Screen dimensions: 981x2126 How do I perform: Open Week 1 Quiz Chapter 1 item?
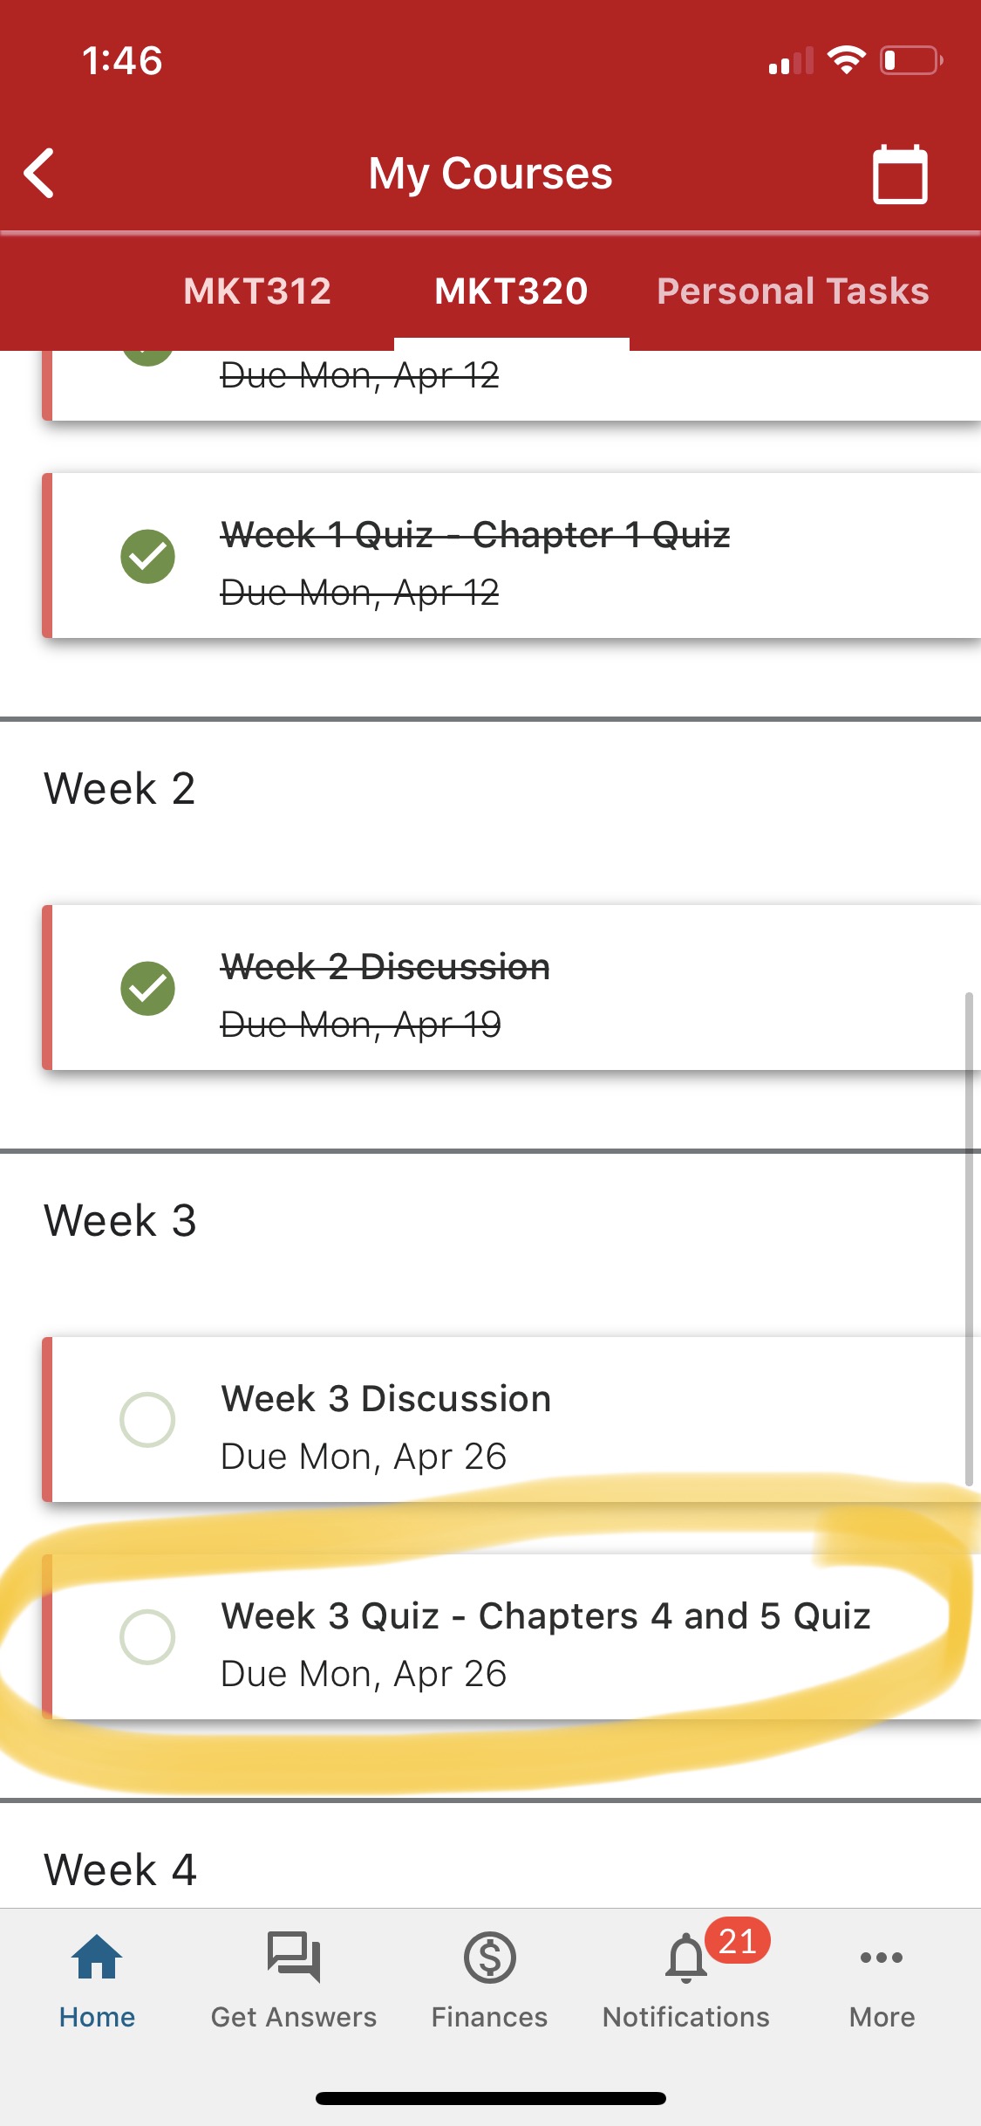point(475,535)
